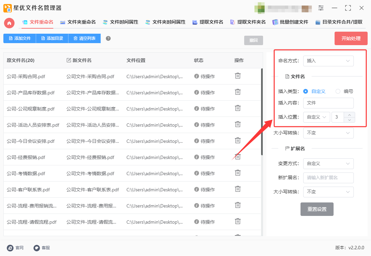Click the 文件位置 column header
Image resolution: width=371 pixels, height=256 pixels.
point(136,60)
